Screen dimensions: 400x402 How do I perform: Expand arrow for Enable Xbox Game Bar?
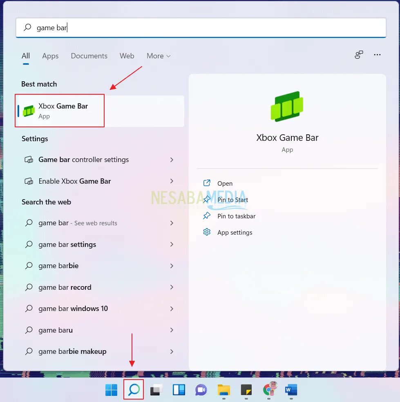point(172,181)
